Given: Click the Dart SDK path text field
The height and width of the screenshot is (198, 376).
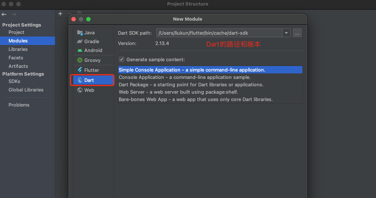Looking at the screenshot, I should point(219,33).
